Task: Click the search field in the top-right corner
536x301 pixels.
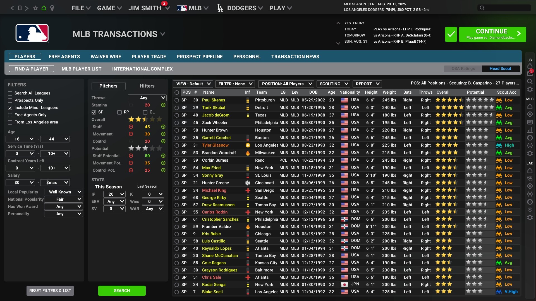Action: click(504, 8)
